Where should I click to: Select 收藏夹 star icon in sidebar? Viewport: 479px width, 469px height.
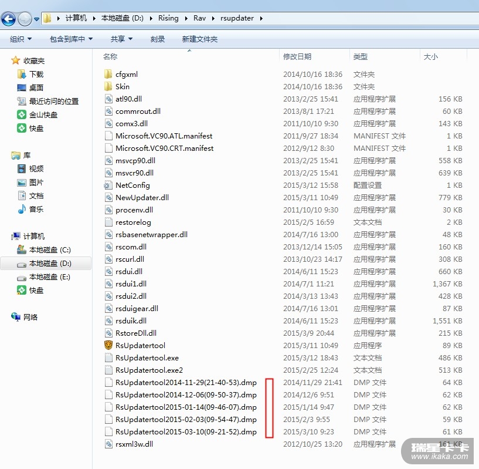coord(15,60)
